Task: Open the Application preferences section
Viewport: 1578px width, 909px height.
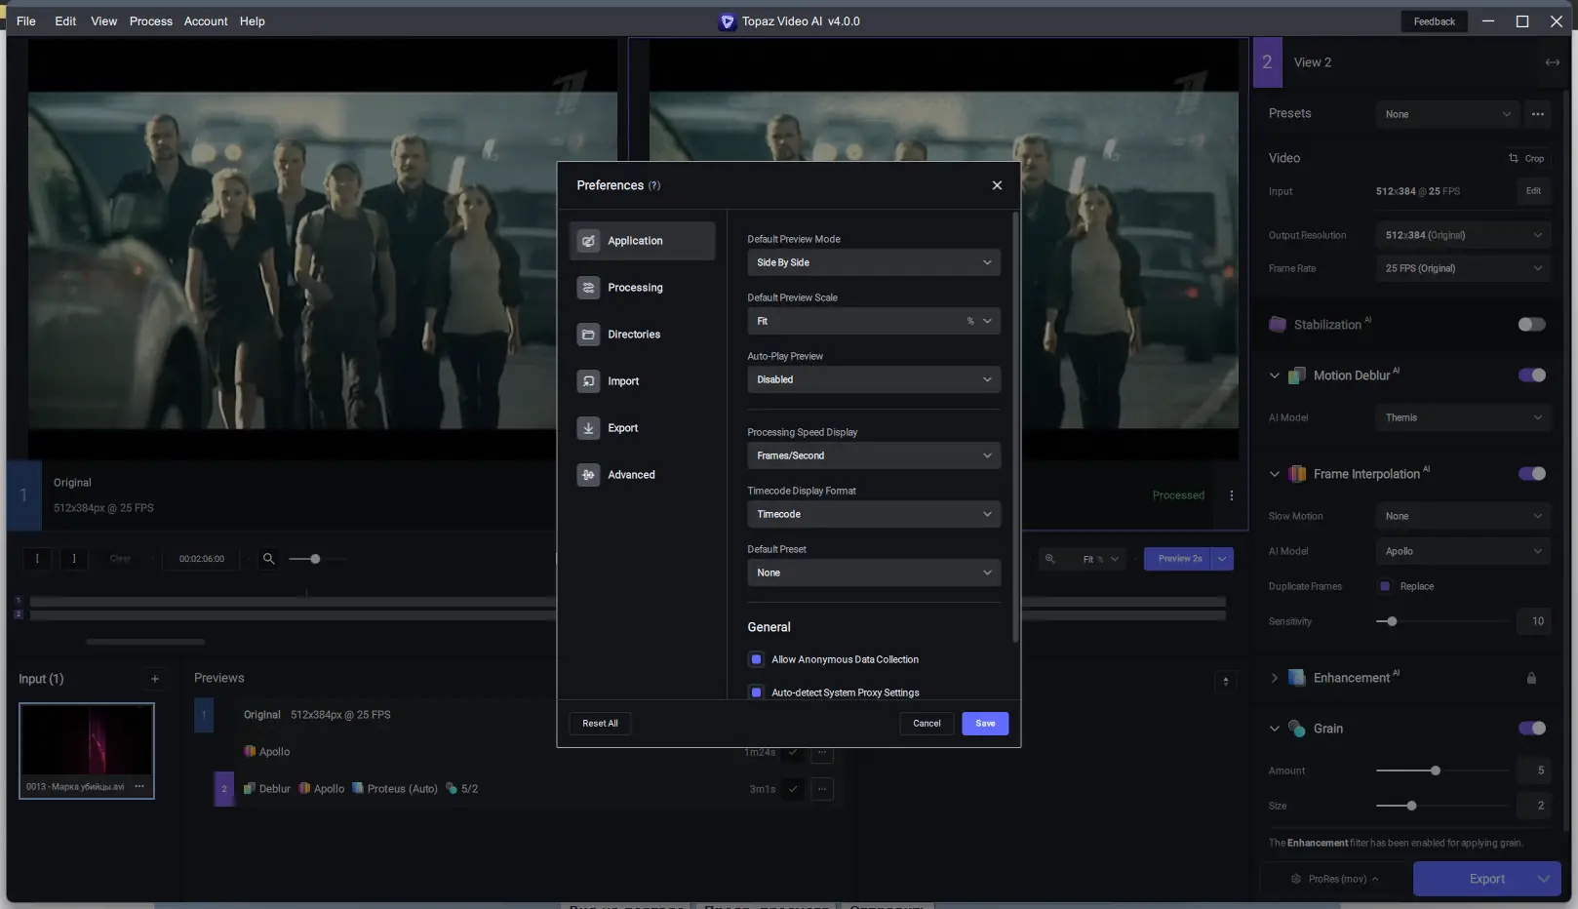Action: pyautogui.click(x=642, y=241)
